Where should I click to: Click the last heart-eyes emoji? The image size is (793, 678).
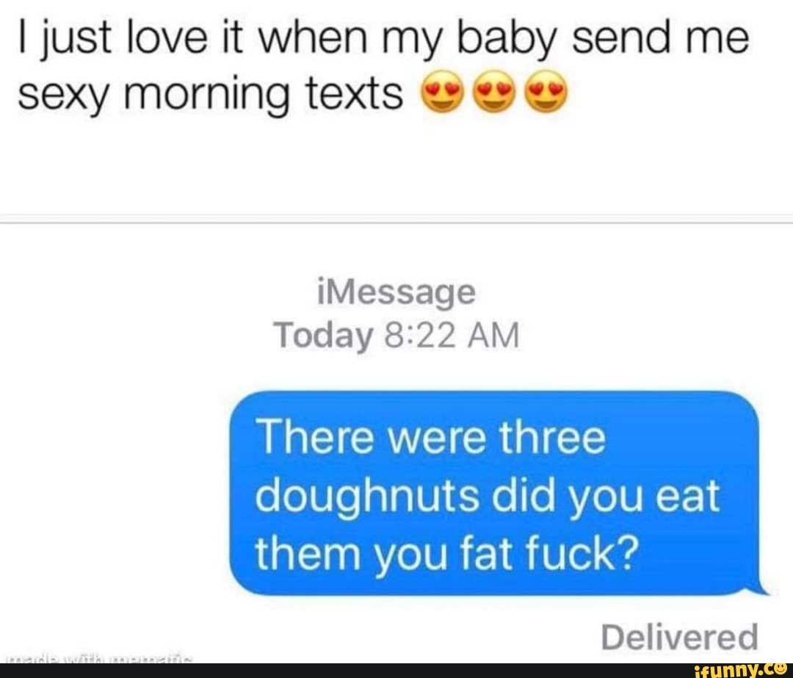click(x=546, y=92)
